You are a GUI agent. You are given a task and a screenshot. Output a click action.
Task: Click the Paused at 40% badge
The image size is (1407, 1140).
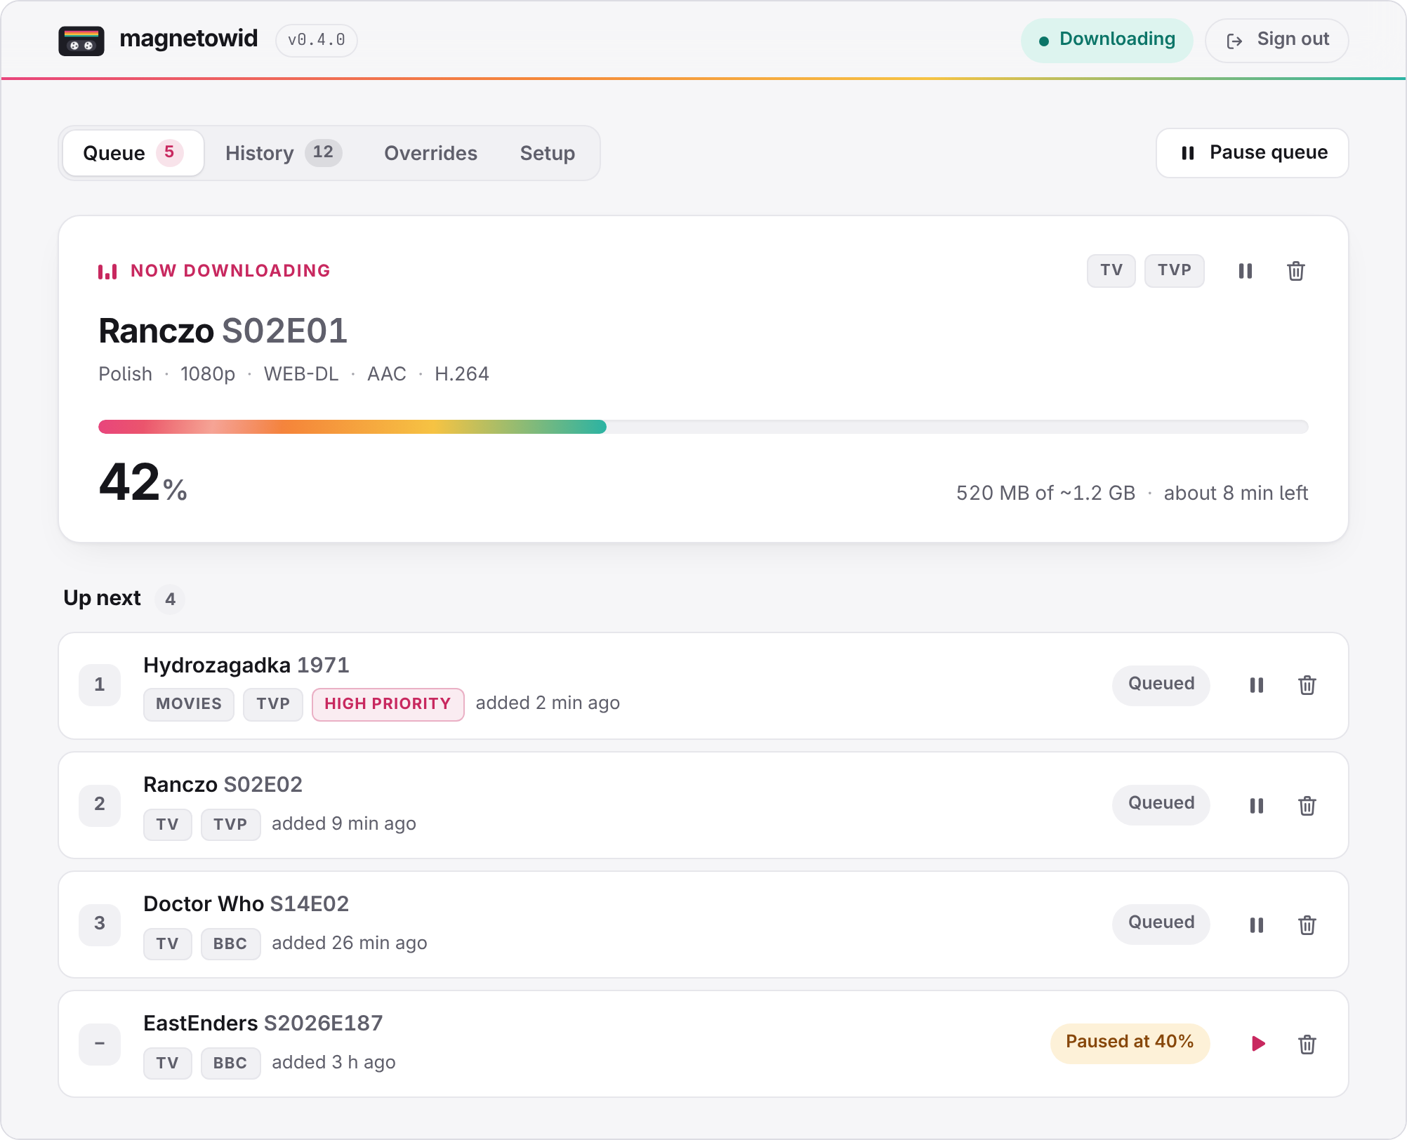point(1130,1043)
